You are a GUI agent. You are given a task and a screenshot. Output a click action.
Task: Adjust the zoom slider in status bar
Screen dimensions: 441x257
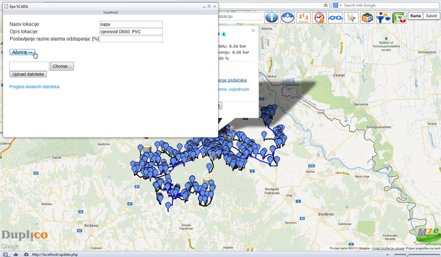[407, 254]
